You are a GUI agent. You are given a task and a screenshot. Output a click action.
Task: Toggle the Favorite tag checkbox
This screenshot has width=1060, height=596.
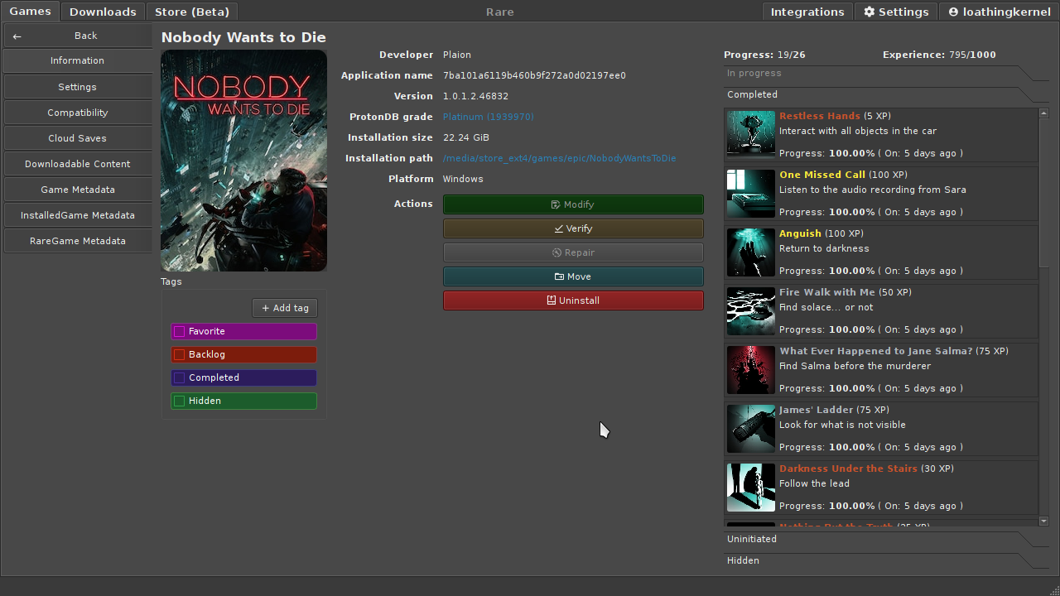(179, 331)
